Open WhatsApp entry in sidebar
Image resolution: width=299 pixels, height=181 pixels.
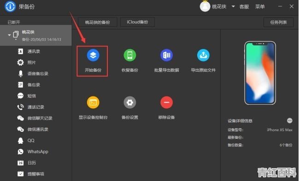click(36, 152)
